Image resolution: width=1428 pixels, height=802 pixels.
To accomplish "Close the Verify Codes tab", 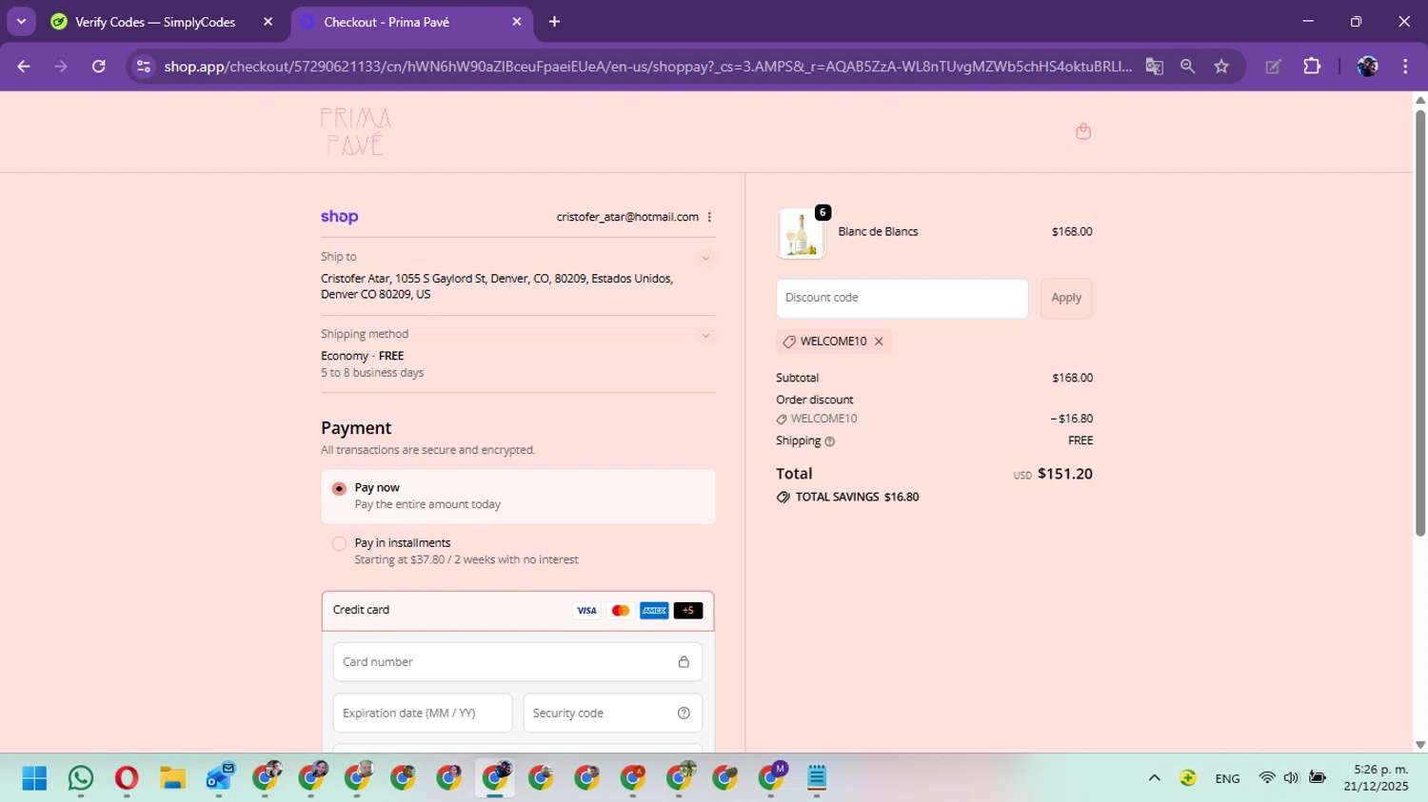I will pos(268,22).
